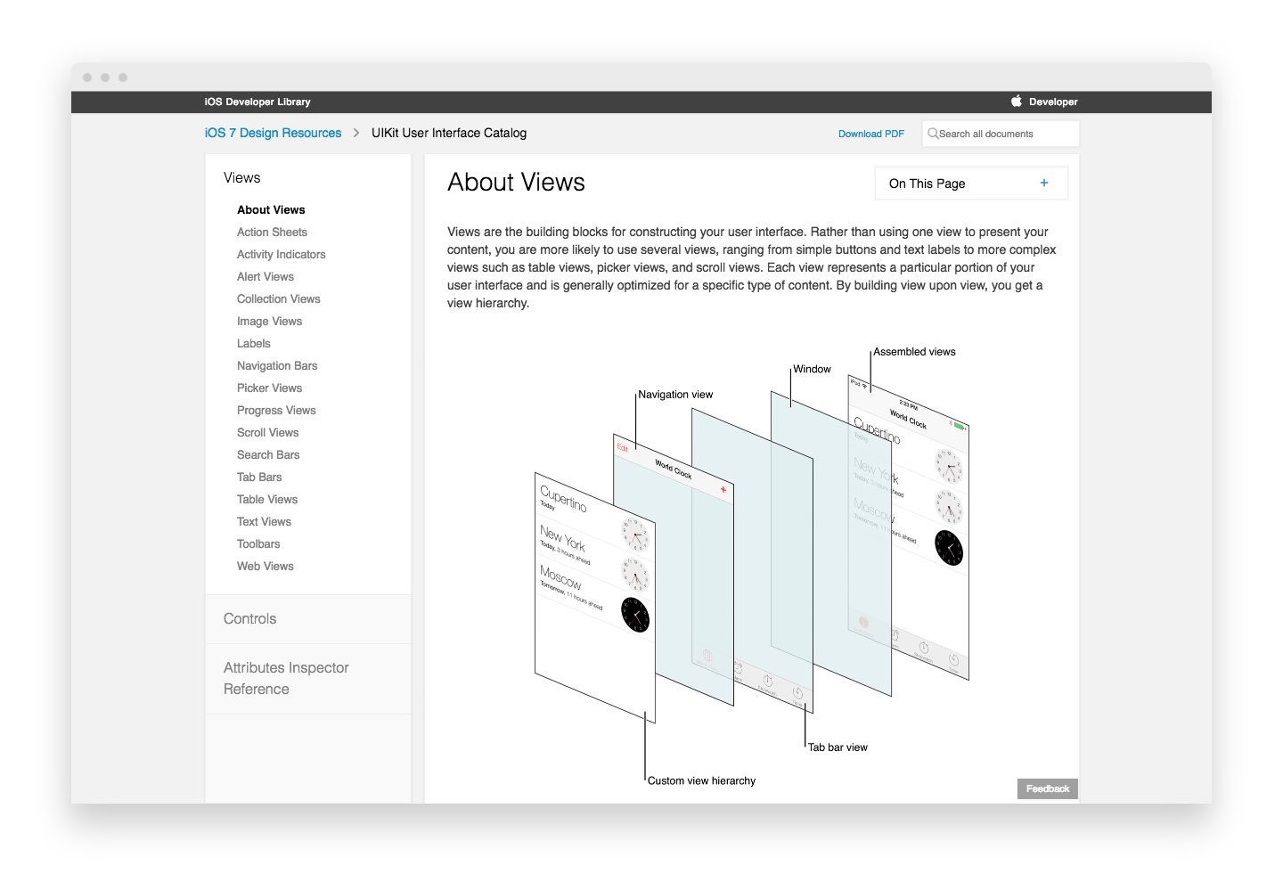Click the gray close window dot
This screenshot has height=890, width=1283.
pyautogui.click(x=87, y=78)
